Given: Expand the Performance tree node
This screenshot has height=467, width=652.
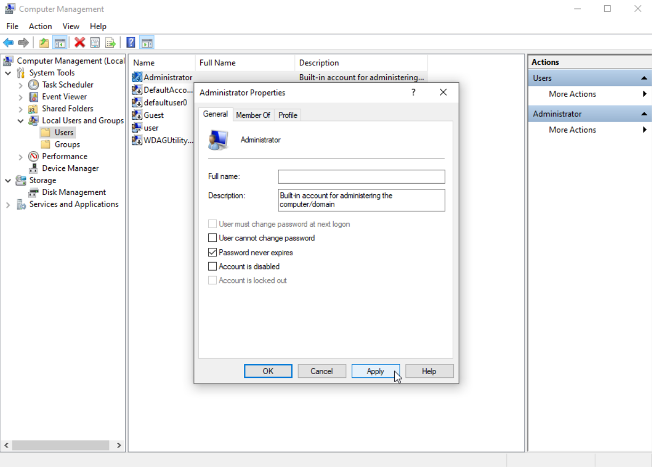Looking at the screenshot, I should [21, 157].
